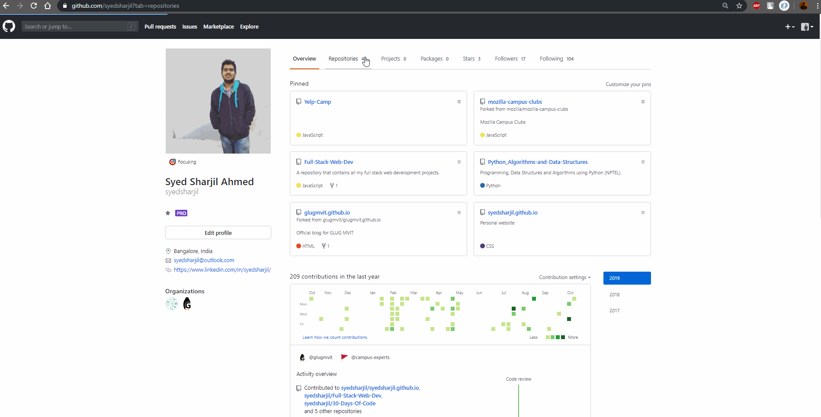Open the Contribution settings dropdown
The height and width of the screenshot is (417, 821).
564,277
